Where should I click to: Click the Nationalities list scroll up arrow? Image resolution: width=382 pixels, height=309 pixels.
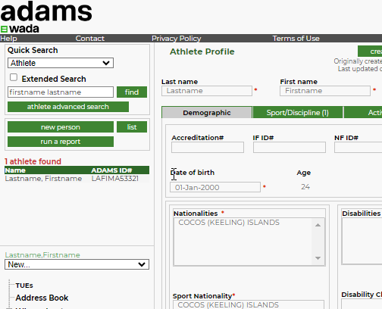318,225
